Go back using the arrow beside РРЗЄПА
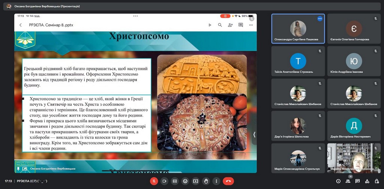Viewport: 384px width, 189px height. coord(21,25)
